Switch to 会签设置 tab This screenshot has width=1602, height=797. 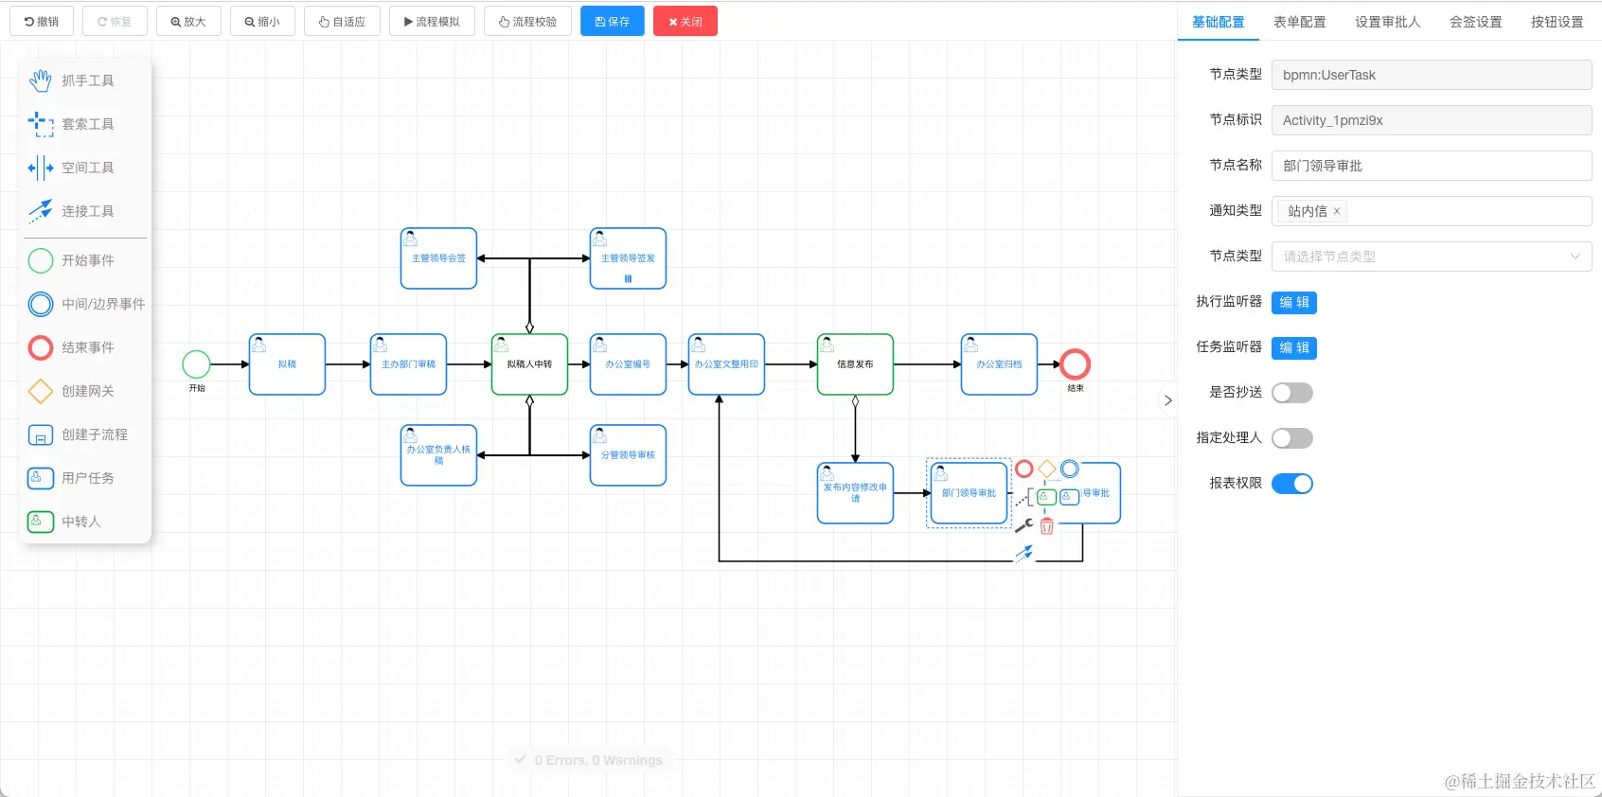(x=1476, y=22)
